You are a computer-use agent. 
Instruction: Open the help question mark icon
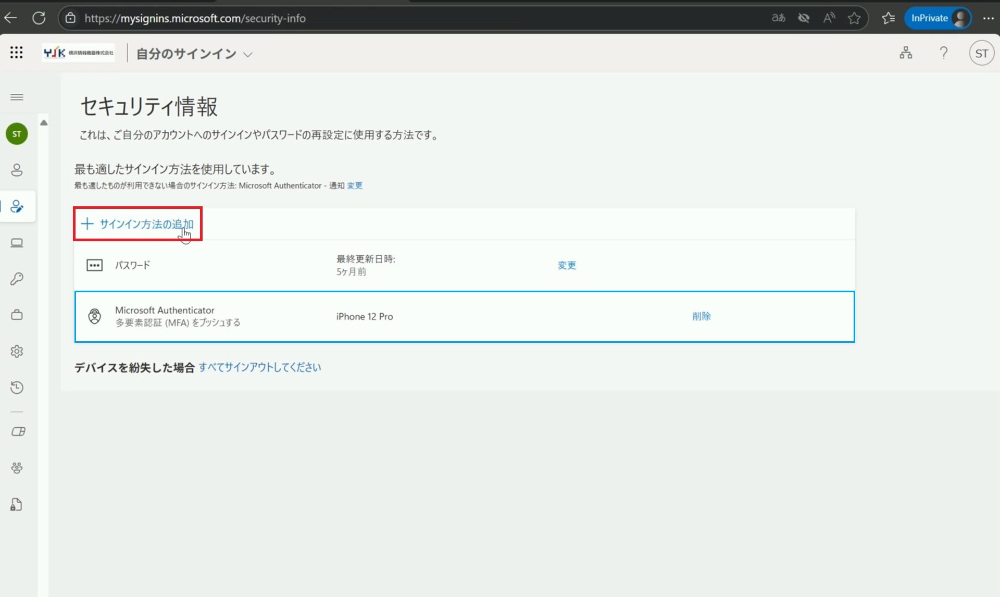coord(943,53)
